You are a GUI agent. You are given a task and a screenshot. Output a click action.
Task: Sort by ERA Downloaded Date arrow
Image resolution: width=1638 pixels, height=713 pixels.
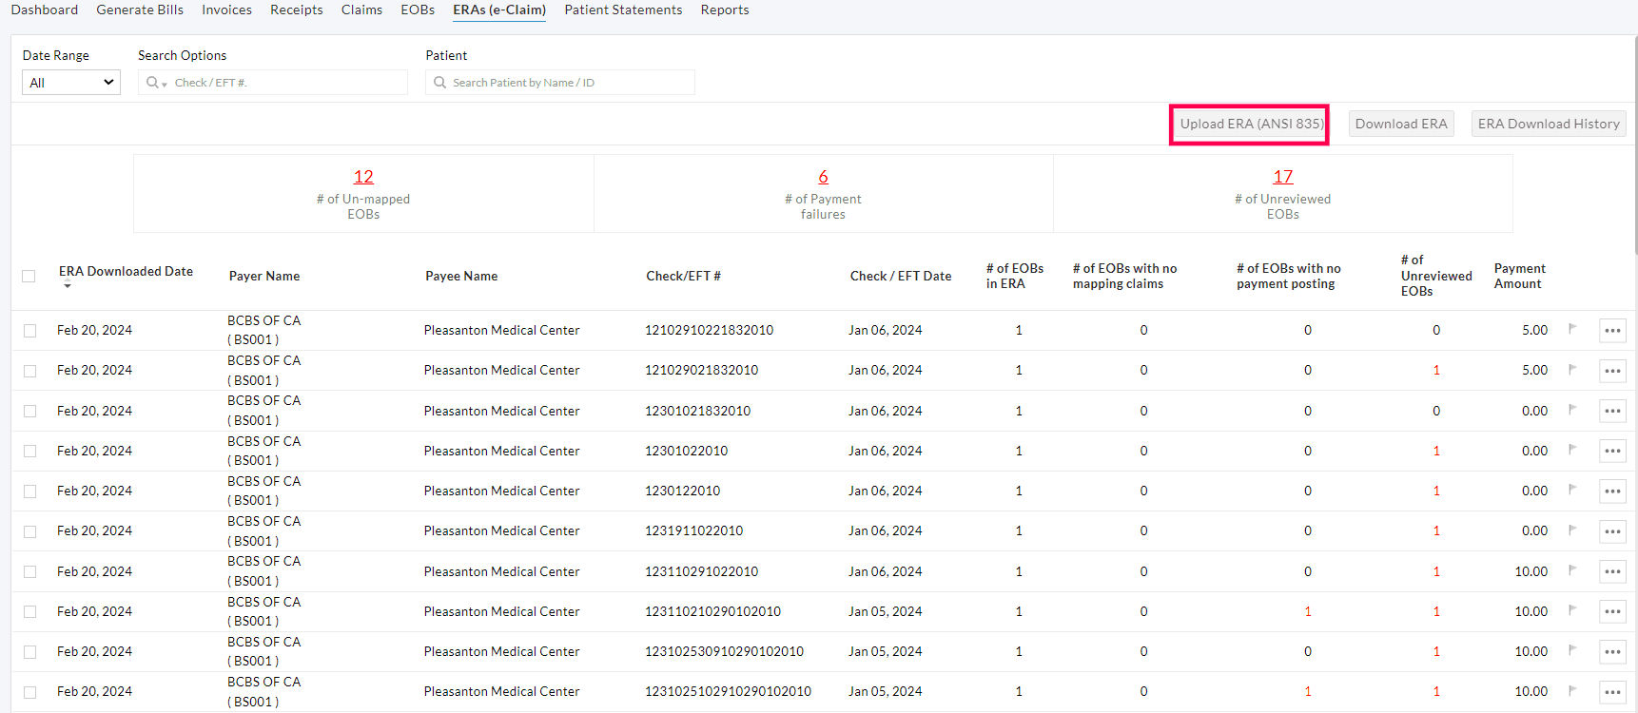point(68,286)
